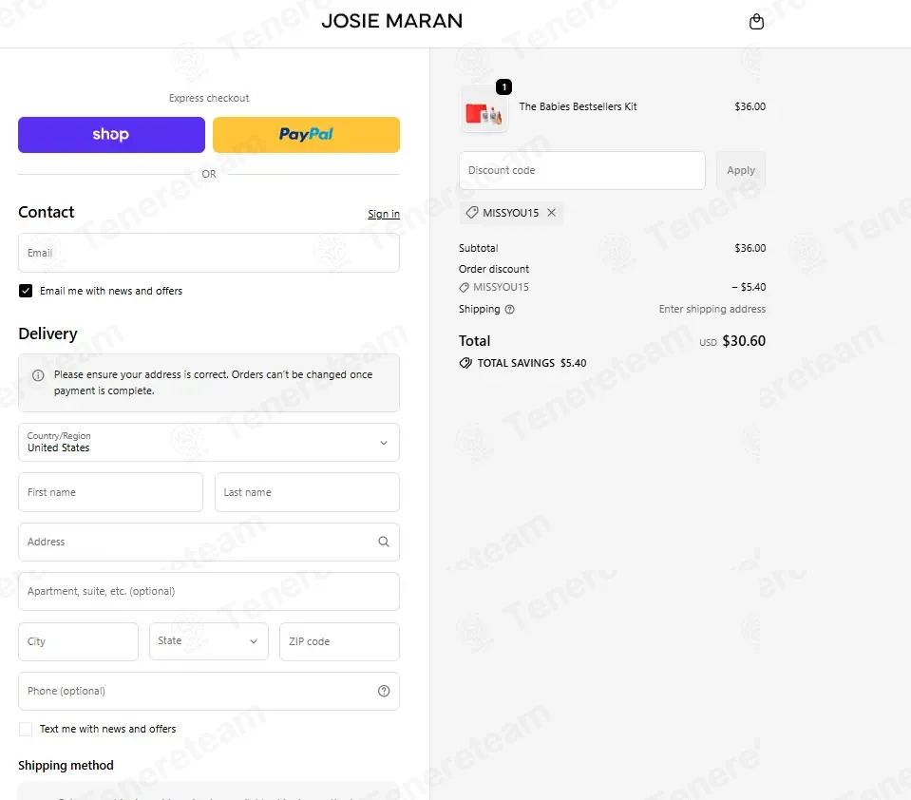
Task: Pay with Shop express checkout button
Action: 111,135
